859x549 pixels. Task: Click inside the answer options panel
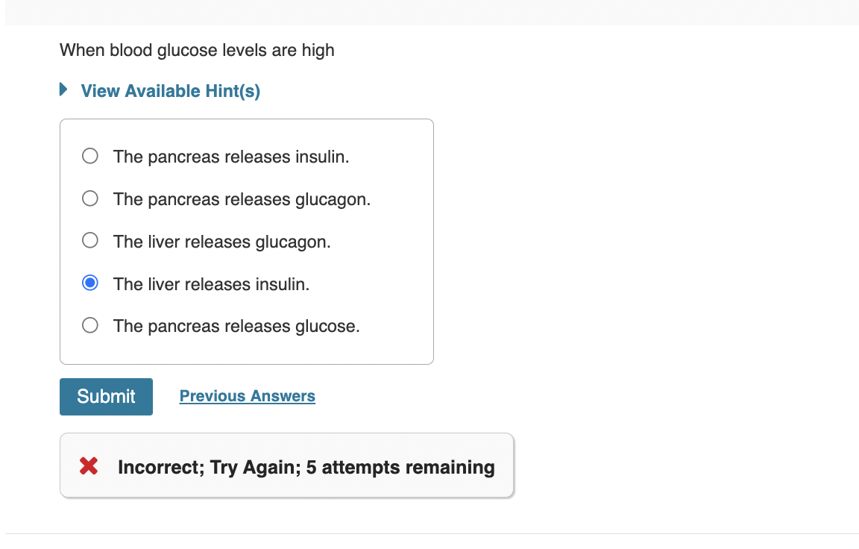pos(246,241)
